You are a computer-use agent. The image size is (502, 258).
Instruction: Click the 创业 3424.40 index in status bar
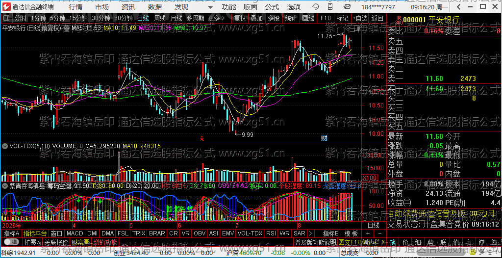pos(132,253)
